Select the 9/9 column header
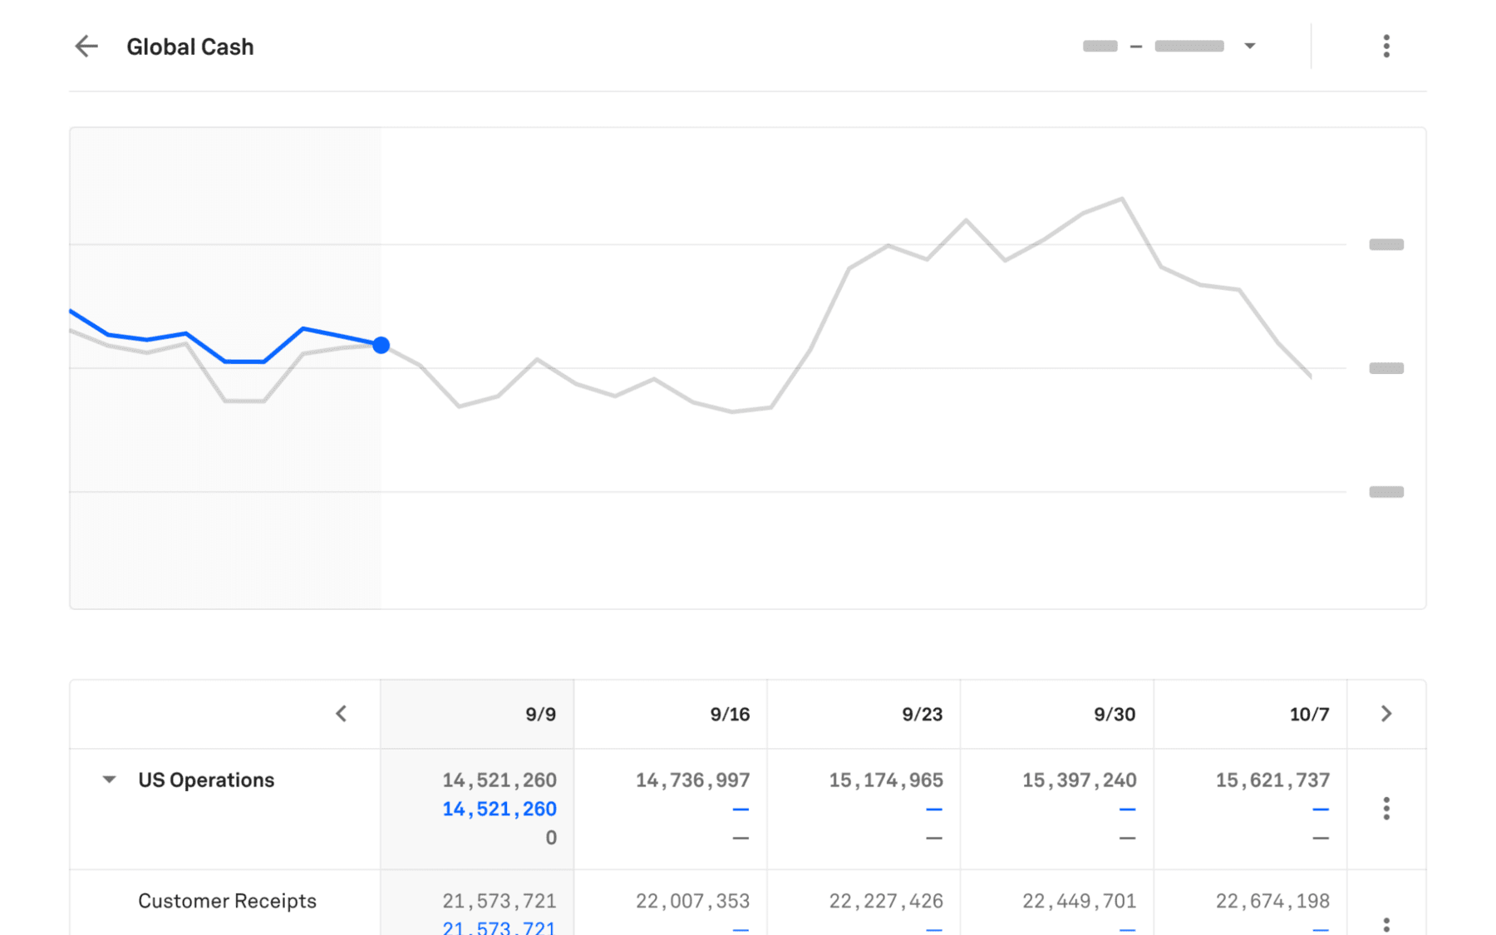The image size is (1496, 935). coord(540,715)
